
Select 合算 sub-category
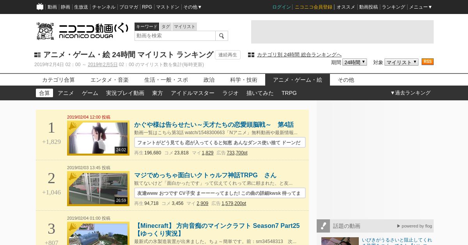(x=44, y=93)
